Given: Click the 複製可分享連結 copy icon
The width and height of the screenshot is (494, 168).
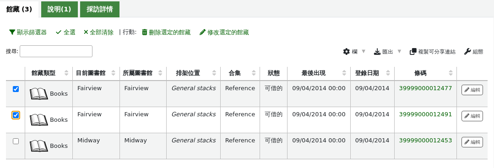Looking at the screenshot, I should click(x=413, y=52).
